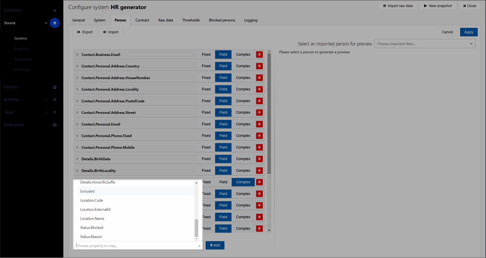Delete the Contact.Personal.Email mapping
This screenshot has width=486, height=258.
tap(259, 124)
